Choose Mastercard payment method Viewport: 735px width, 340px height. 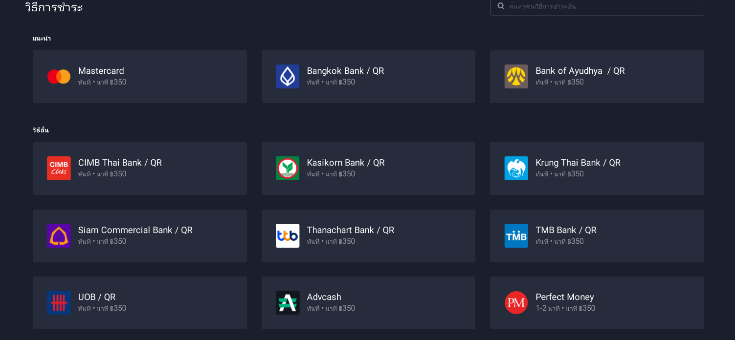click(140, 77)
